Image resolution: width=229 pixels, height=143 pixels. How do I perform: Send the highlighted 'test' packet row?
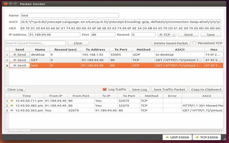pos(19,65)
